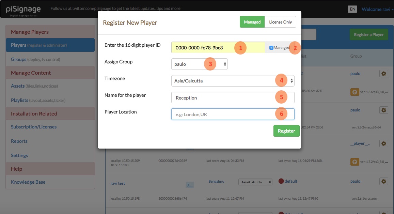
Task: Select the green Managed mode button
Action: pos(252,22)
